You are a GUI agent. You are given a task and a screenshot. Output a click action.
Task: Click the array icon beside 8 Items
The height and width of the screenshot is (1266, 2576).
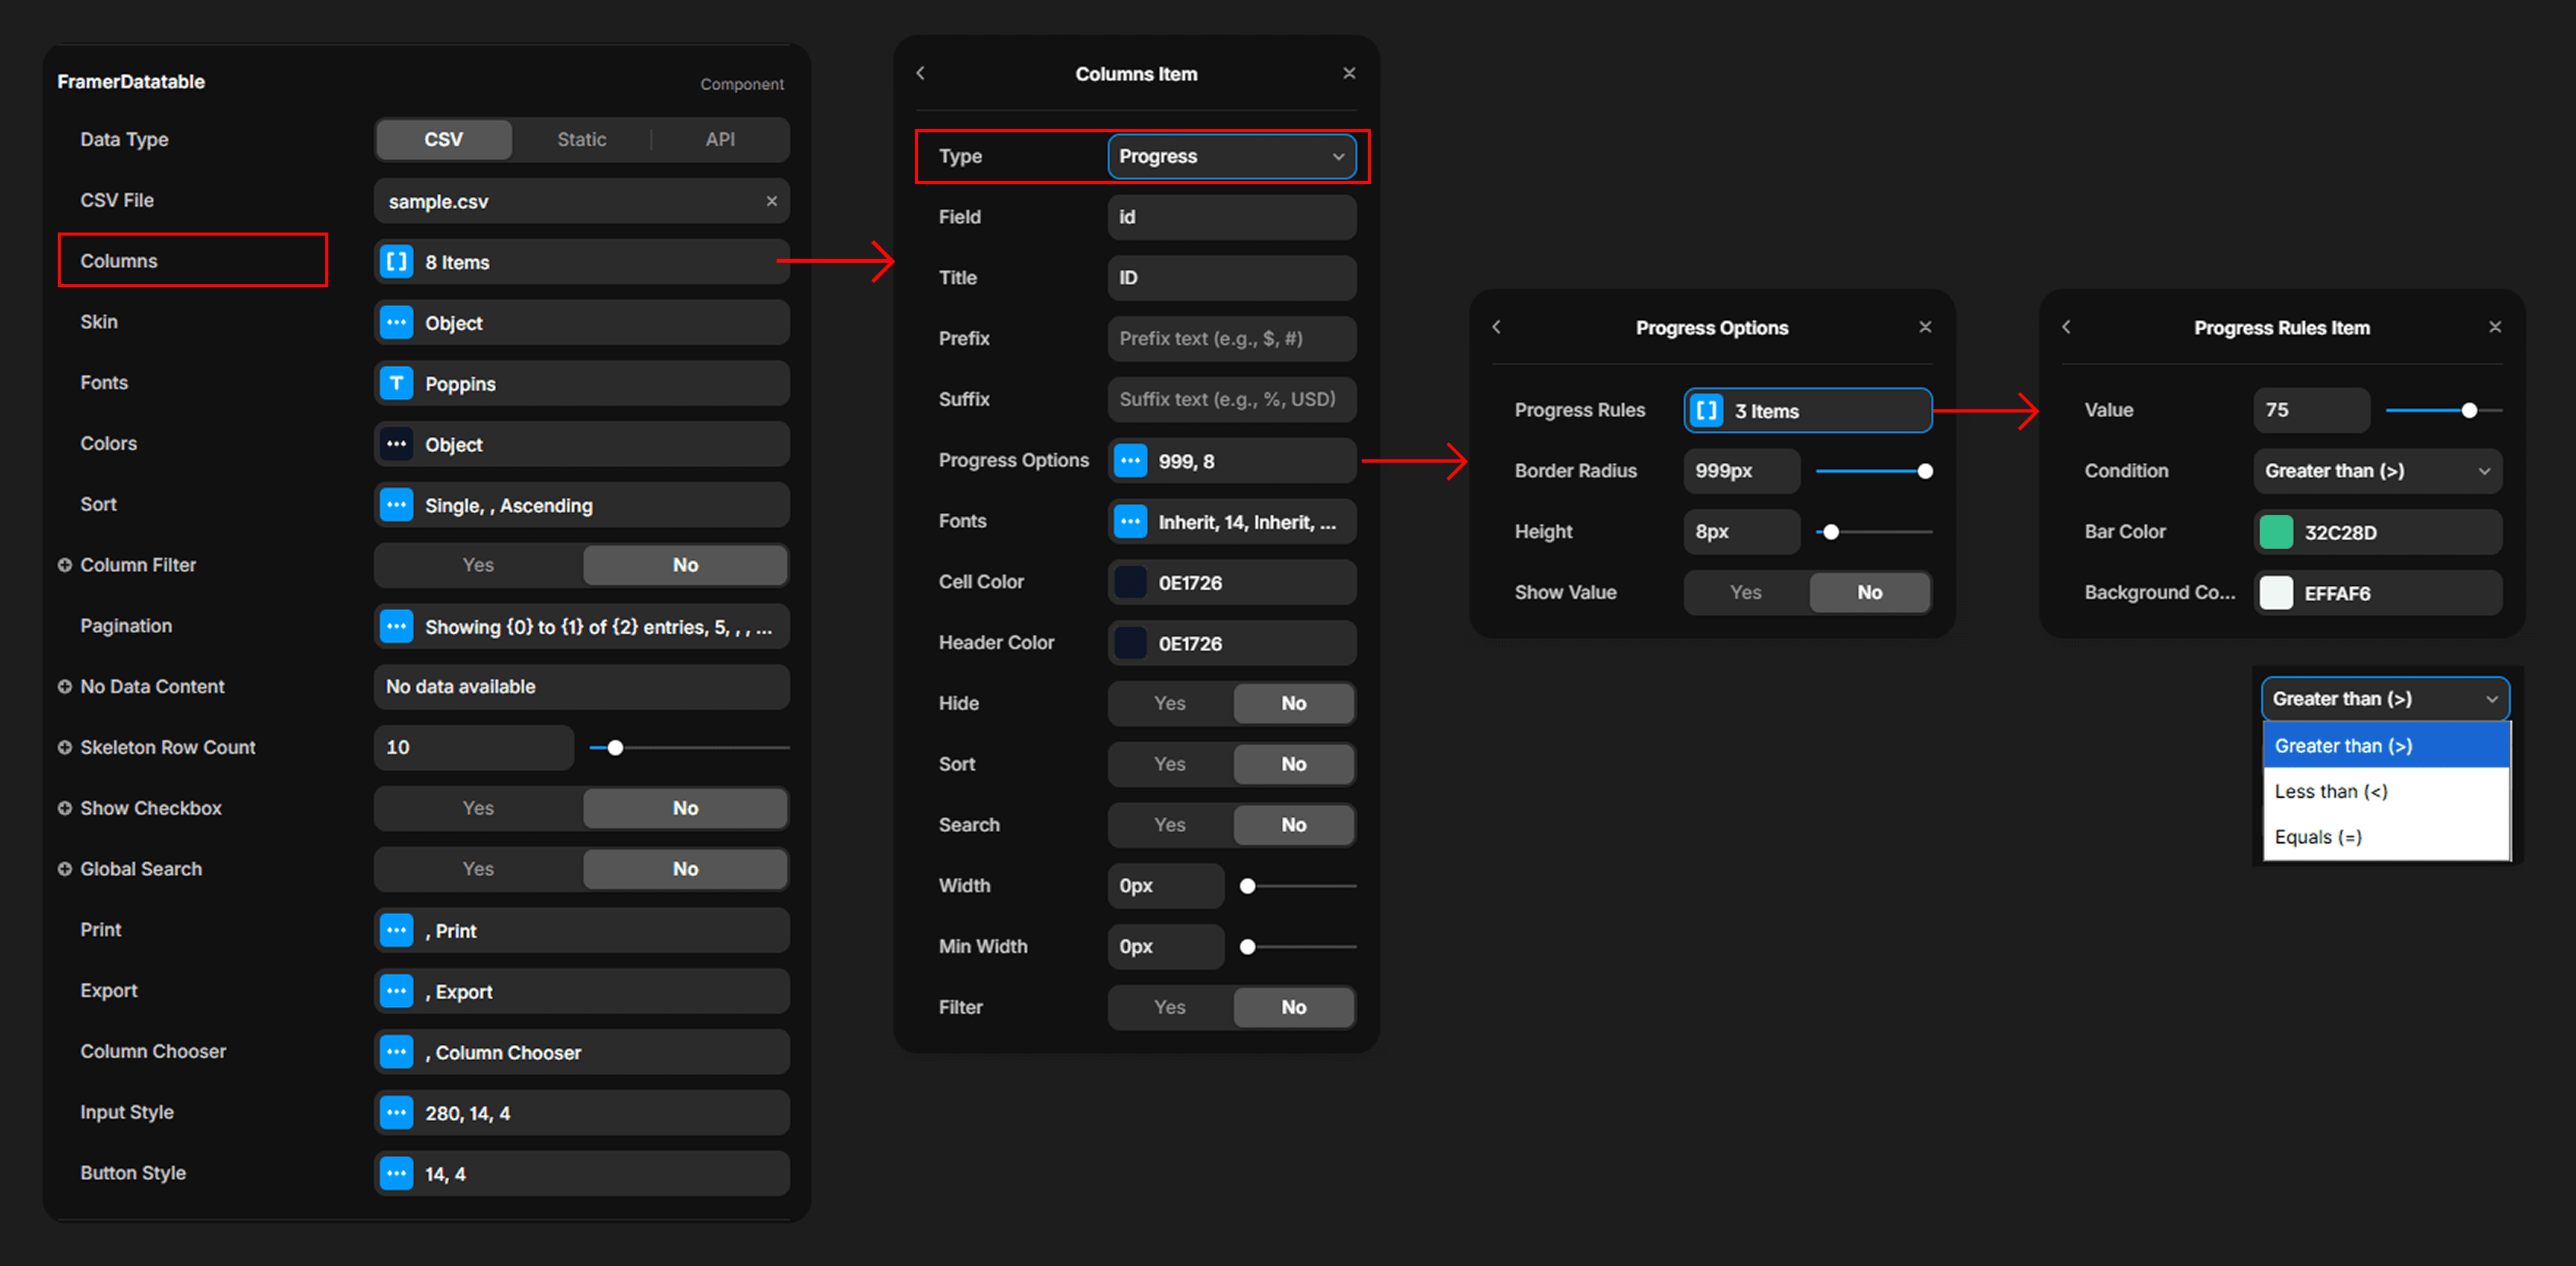(x=397, y=262)
